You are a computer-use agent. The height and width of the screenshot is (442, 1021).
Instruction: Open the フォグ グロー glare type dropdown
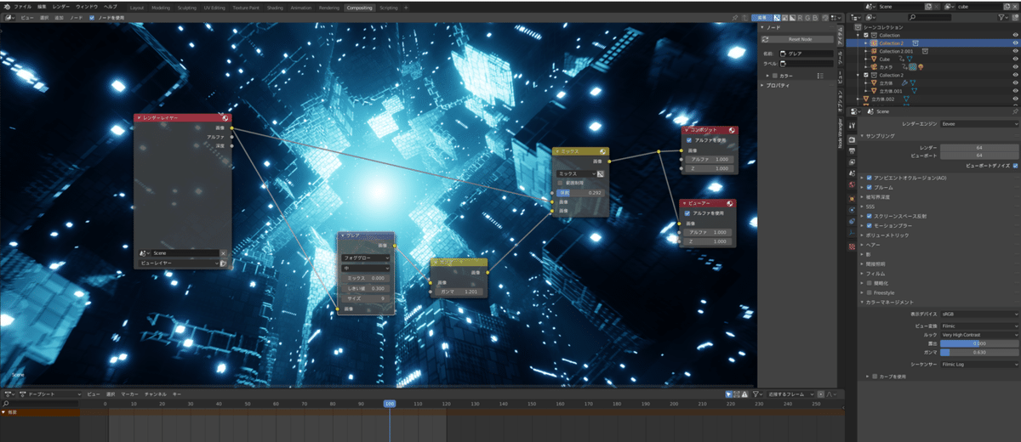point(366,257)
